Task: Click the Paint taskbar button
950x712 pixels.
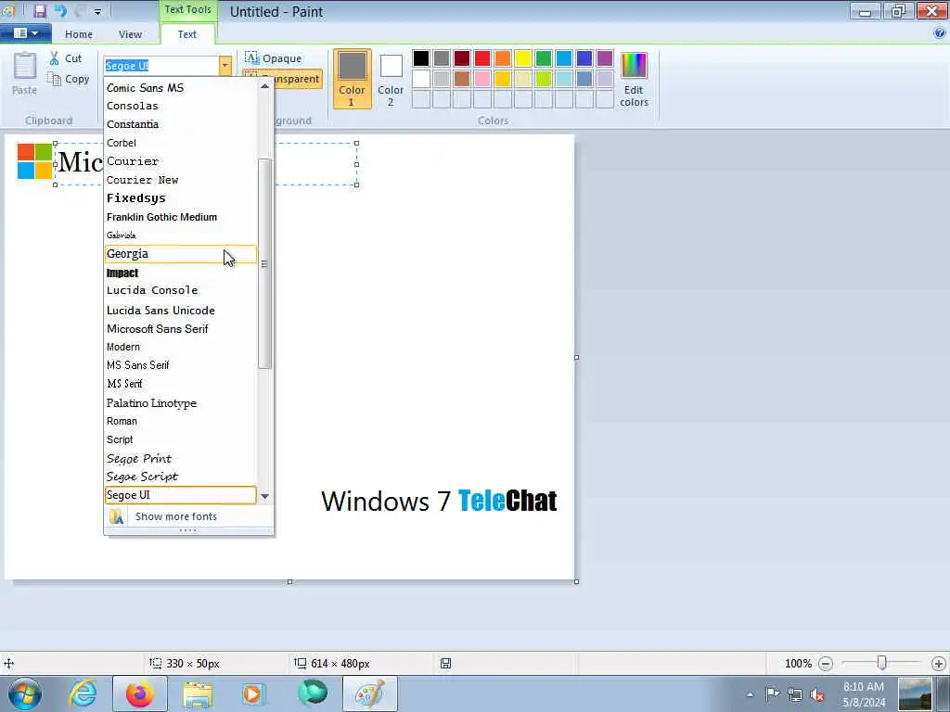Action: click(x=370, y=693)
